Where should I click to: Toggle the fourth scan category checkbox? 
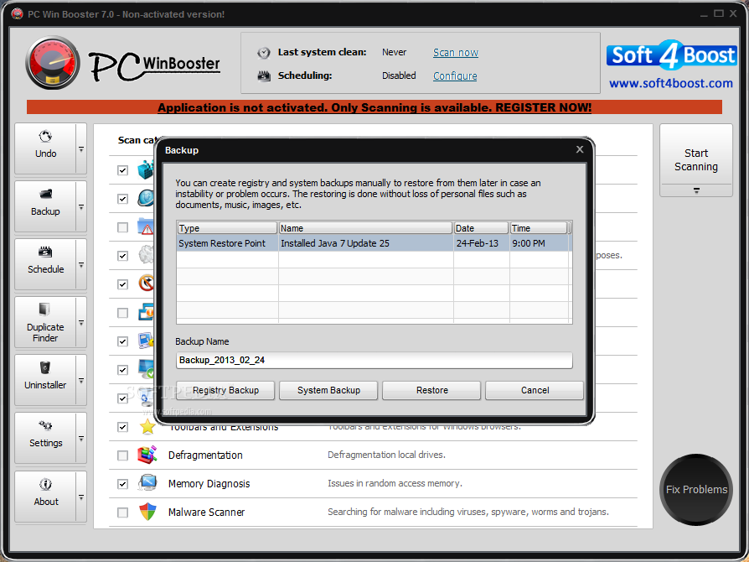(123, 256)
